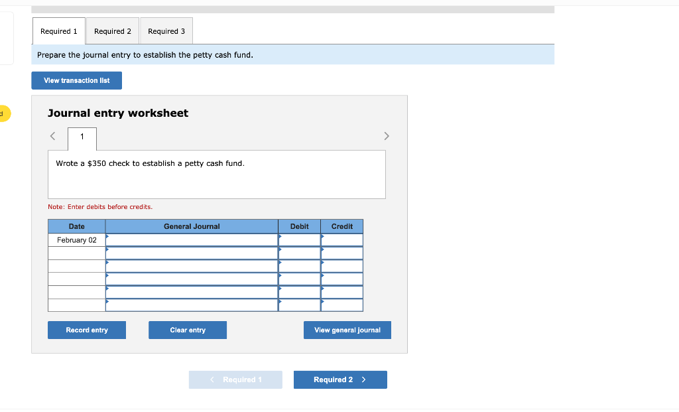Click the petty cash fund instruction text
The width and height of the screenshot is (679, 412).
(145, 55)
